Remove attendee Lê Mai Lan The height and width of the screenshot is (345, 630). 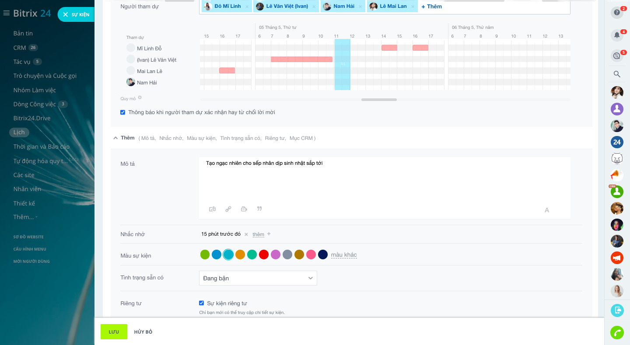point(413,7)
